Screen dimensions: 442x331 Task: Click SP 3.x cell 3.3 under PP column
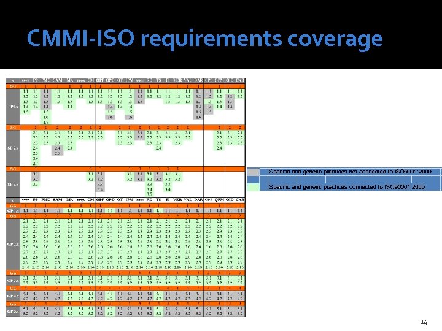tap(35, 185)
